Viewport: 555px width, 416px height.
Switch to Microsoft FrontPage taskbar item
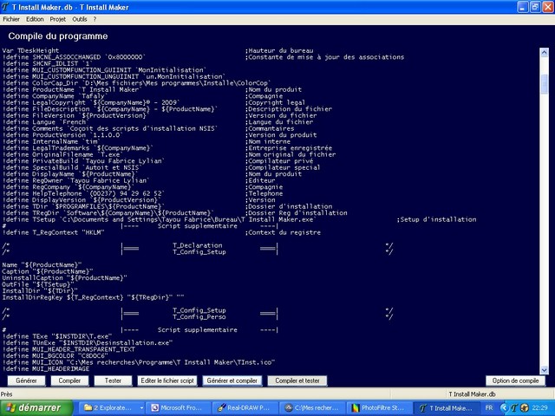tap(180, 408)
